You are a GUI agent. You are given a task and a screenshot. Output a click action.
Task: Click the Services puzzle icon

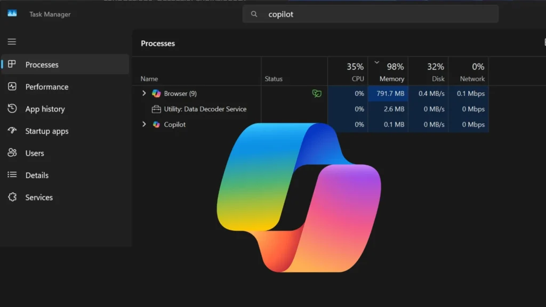click(12, 197)
